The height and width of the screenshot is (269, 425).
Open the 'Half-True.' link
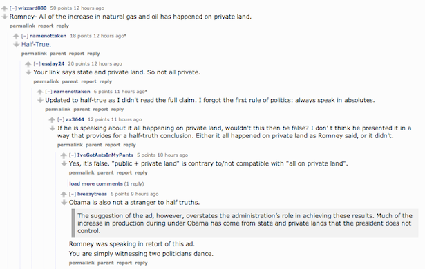(36, 44)
